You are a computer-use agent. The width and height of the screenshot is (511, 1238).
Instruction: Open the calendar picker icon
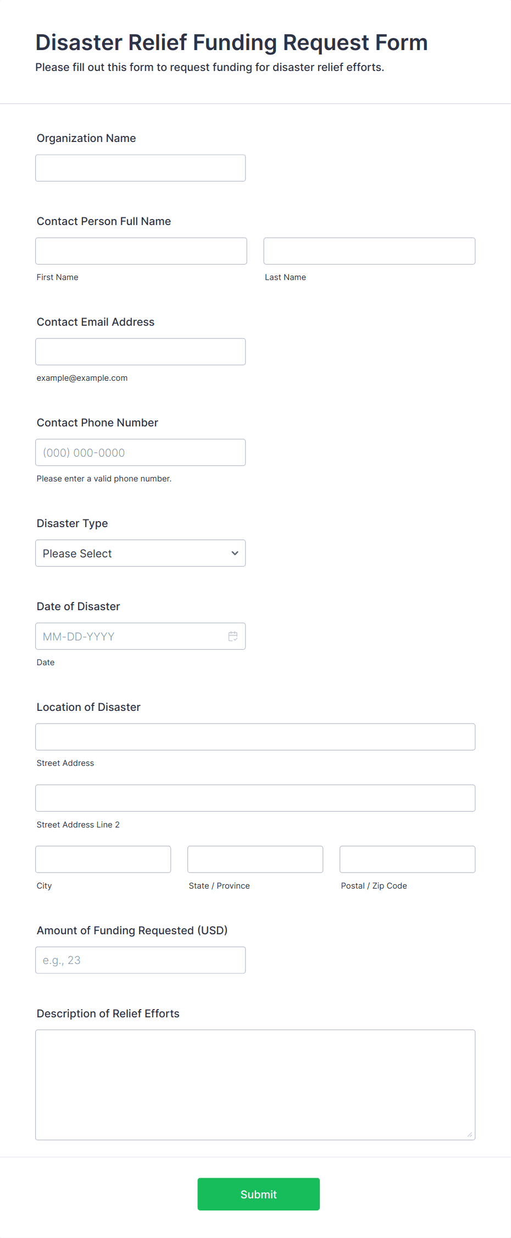[x=233, y=636]
